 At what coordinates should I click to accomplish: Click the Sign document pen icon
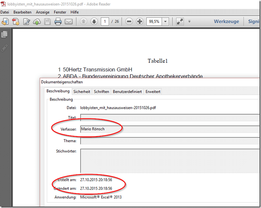tap(27, 22)
